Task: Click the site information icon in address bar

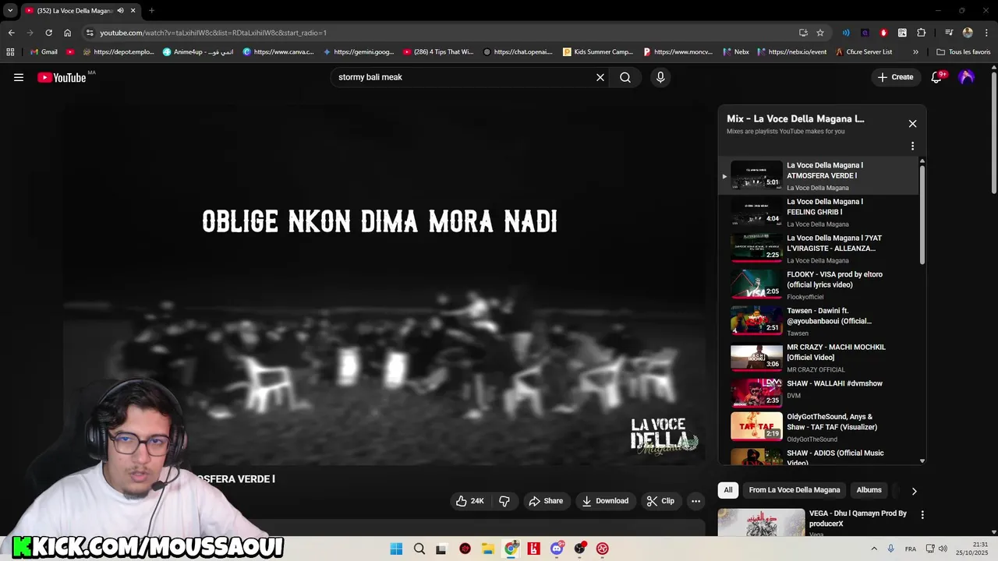Action: (90, 33)
